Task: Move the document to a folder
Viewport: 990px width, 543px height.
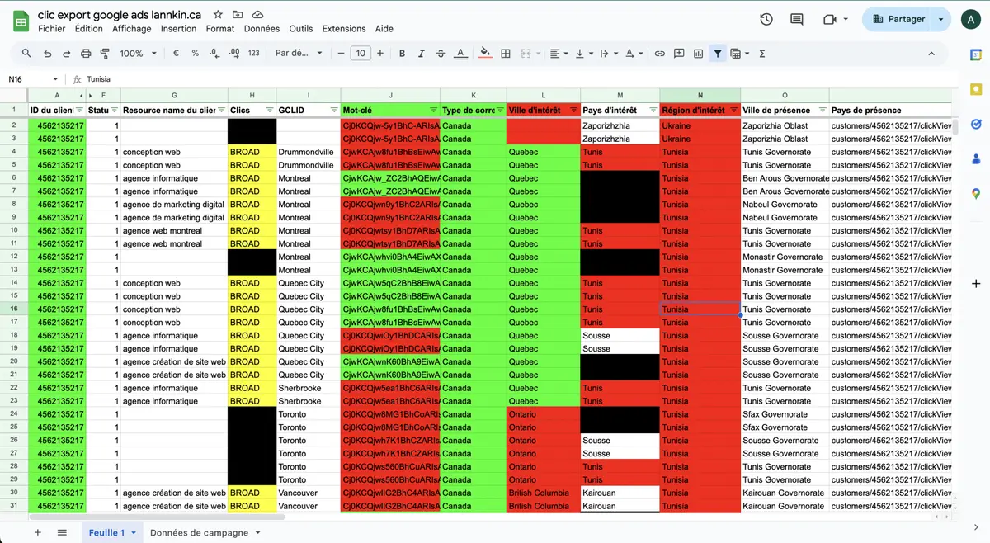Action: [x=238, y=15]
